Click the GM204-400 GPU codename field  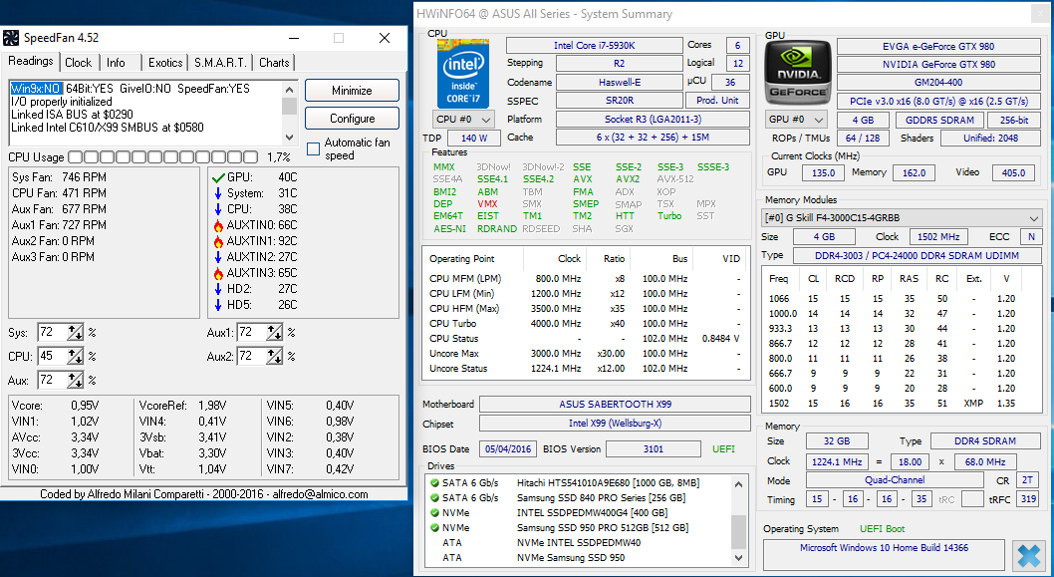[938, 82]
